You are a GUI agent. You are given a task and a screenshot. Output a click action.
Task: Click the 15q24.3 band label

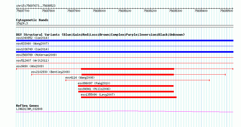coord(22,24)
